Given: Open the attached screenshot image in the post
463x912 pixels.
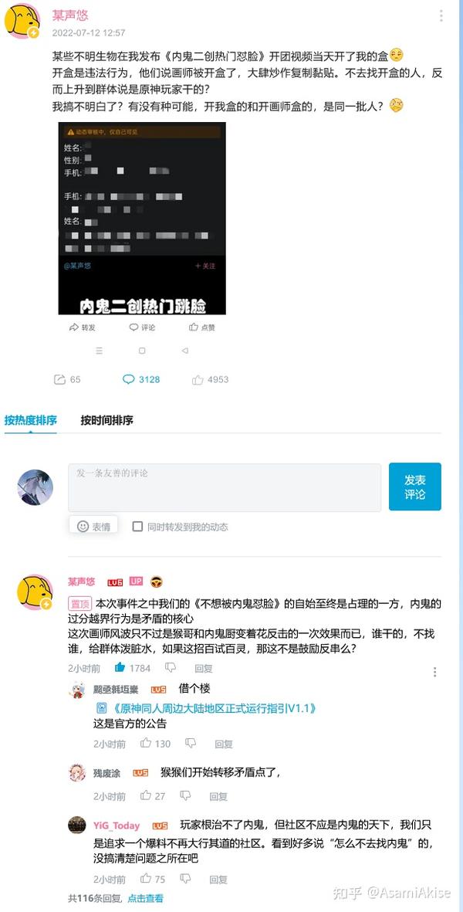Looking at the screenshot, I should pyautogui.click(x=142, y=218).
